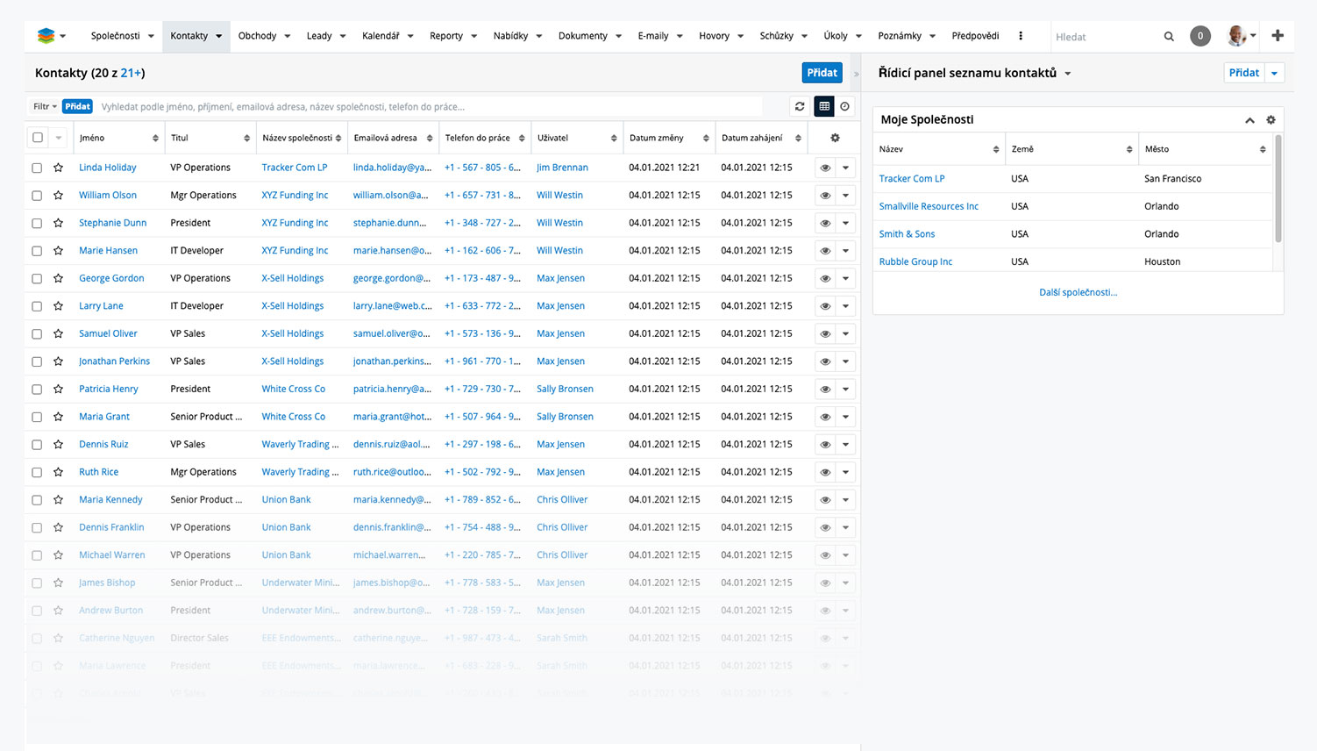This screenshot has height=751, width=1317.
Task: Open the Tracker Com LP company in the widget
Action: point(912,179)
